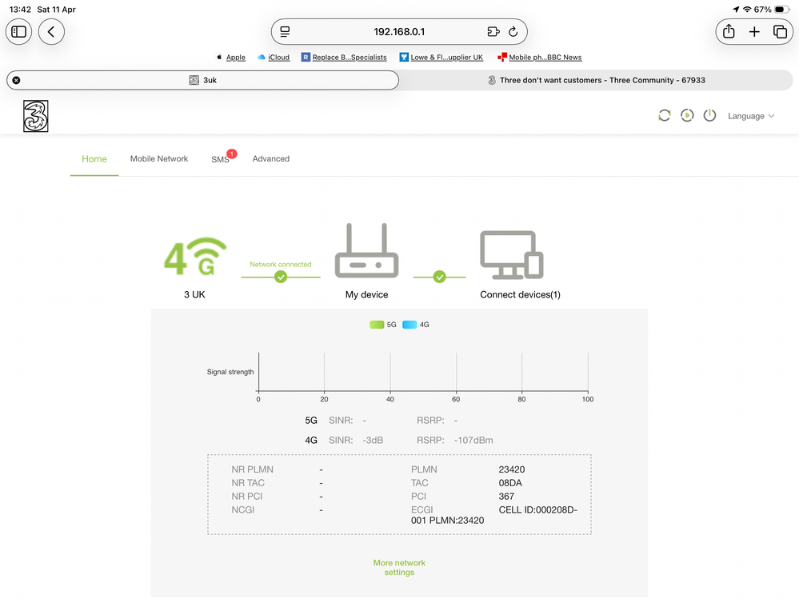
Task: Click the 4G RSRP value -107dBm
Action: click(473, 440)
